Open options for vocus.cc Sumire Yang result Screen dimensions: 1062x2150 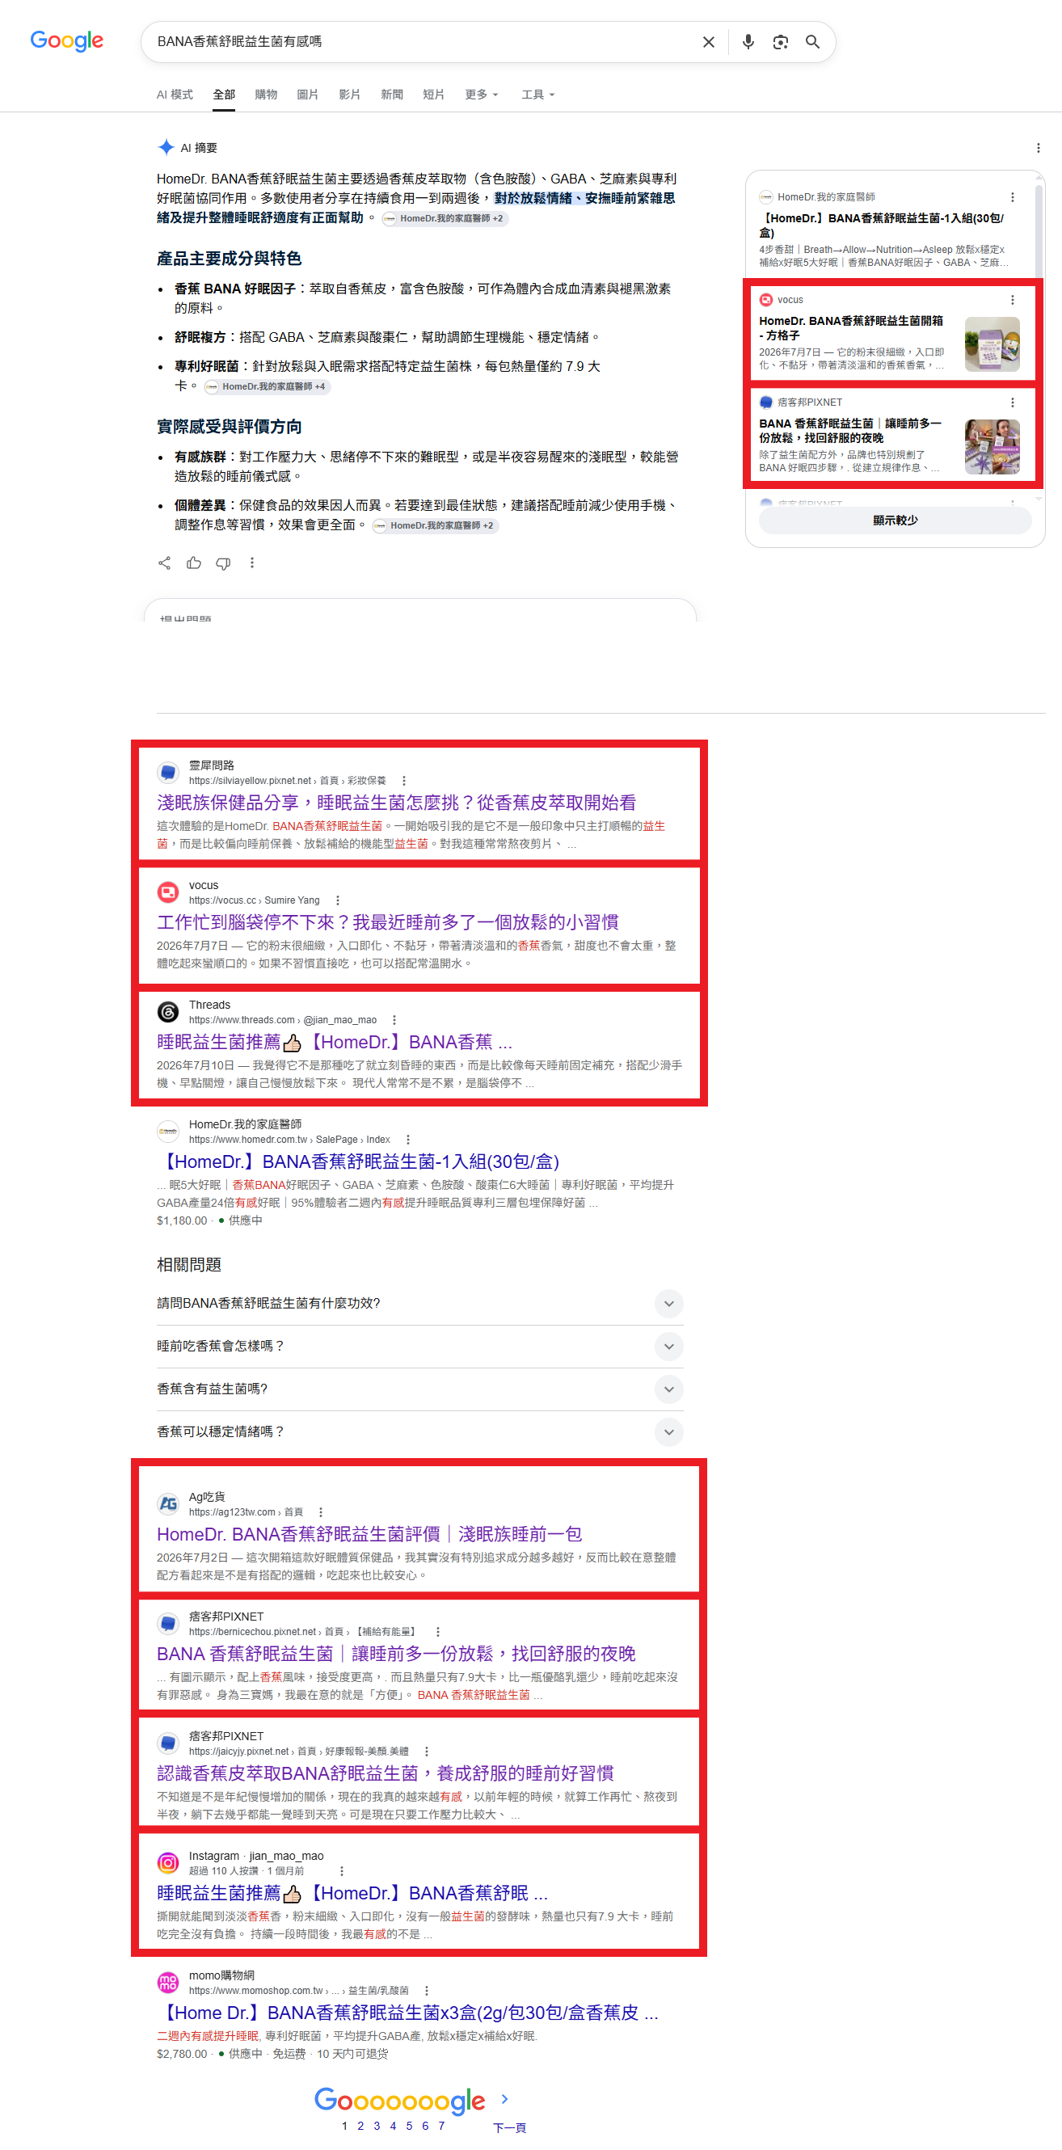tap(337, 900)
